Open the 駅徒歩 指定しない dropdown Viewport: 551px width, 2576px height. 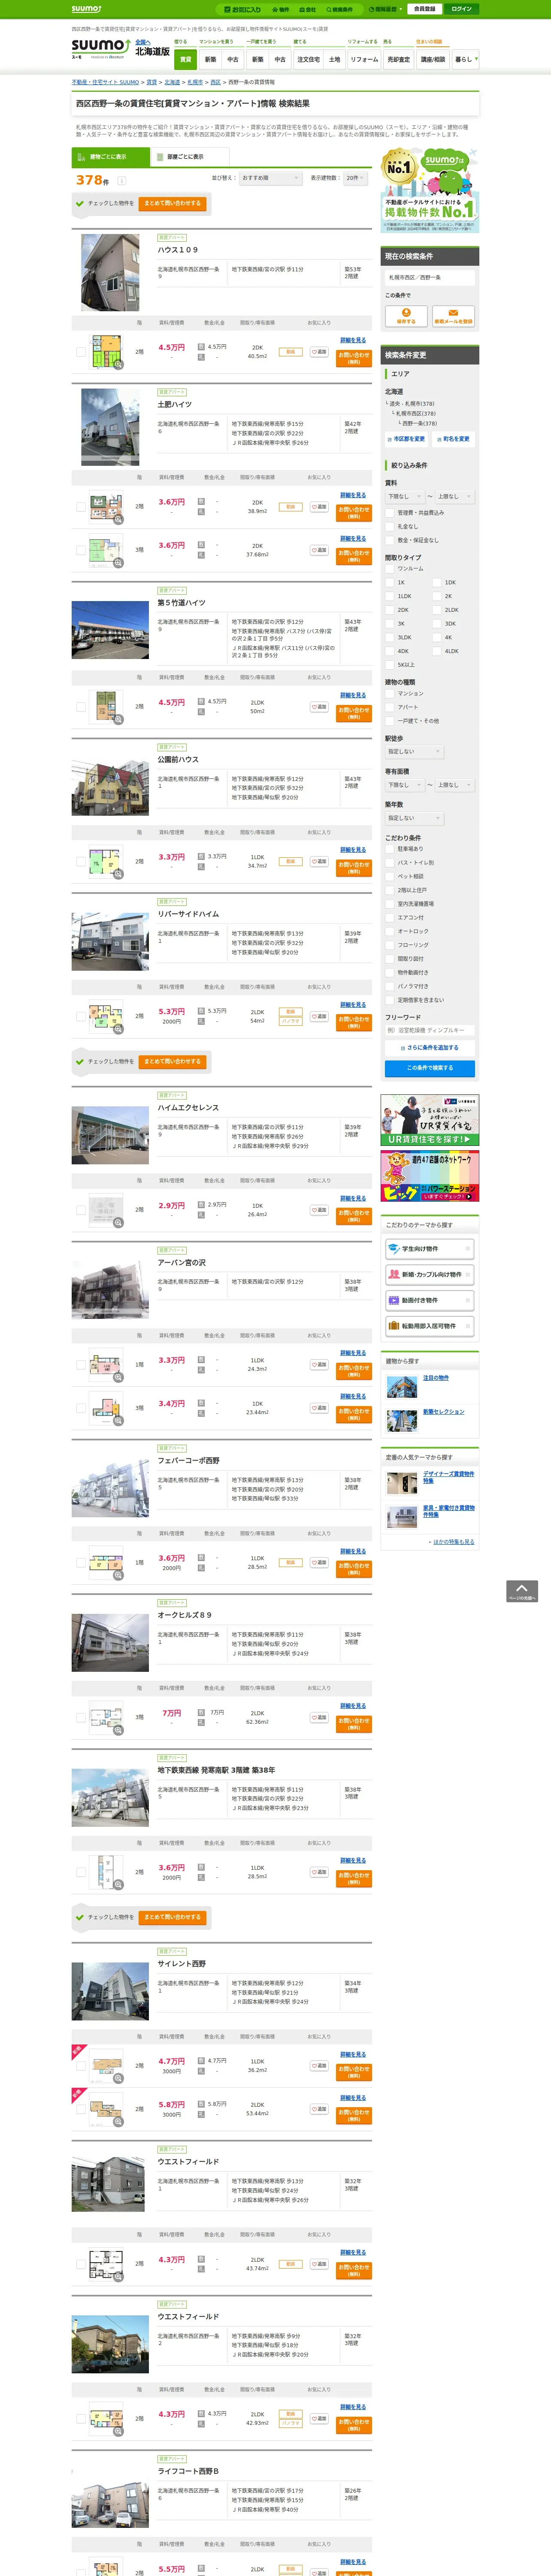(x=414, y=752)
